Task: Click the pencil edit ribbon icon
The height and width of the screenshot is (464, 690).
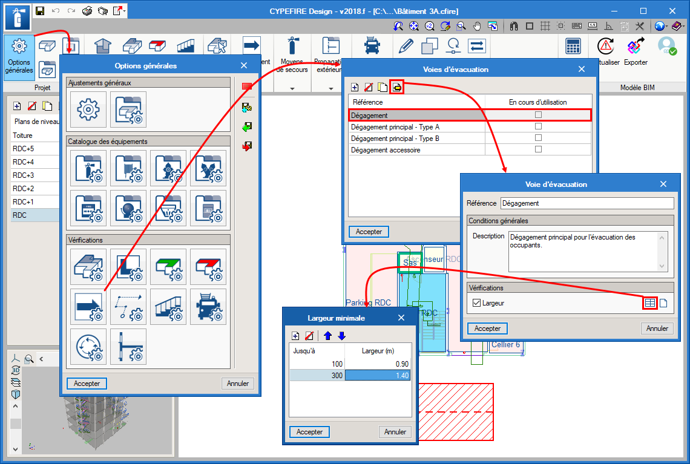Action: (406, 46)
